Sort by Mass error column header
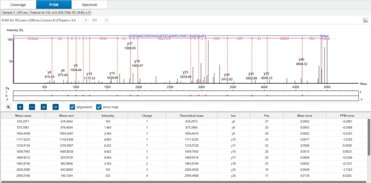This screenshot has height=183, width=371. [x=305, y=116]
